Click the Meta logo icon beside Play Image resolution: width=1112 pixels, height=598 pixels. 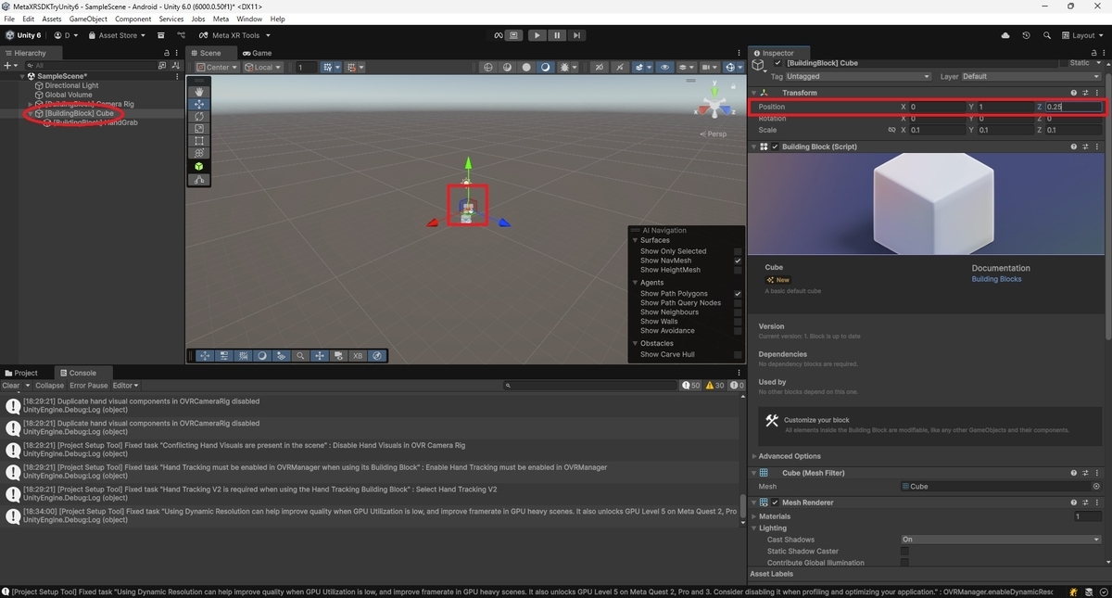click(499, 35)
